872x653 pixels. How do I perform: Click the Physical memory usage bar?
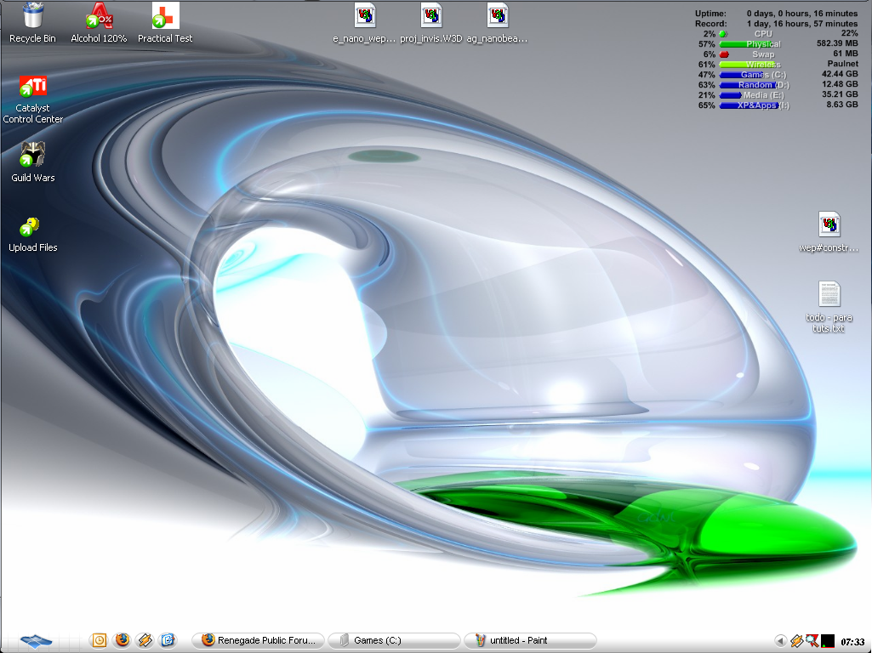click(x=749, y=44)
